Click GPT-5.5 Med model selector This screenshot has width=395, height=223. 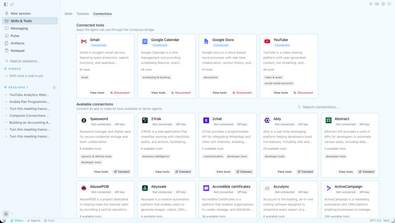[381, 221]
